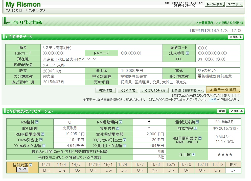Click help icon beside RM目標利益率

(200, 138)
